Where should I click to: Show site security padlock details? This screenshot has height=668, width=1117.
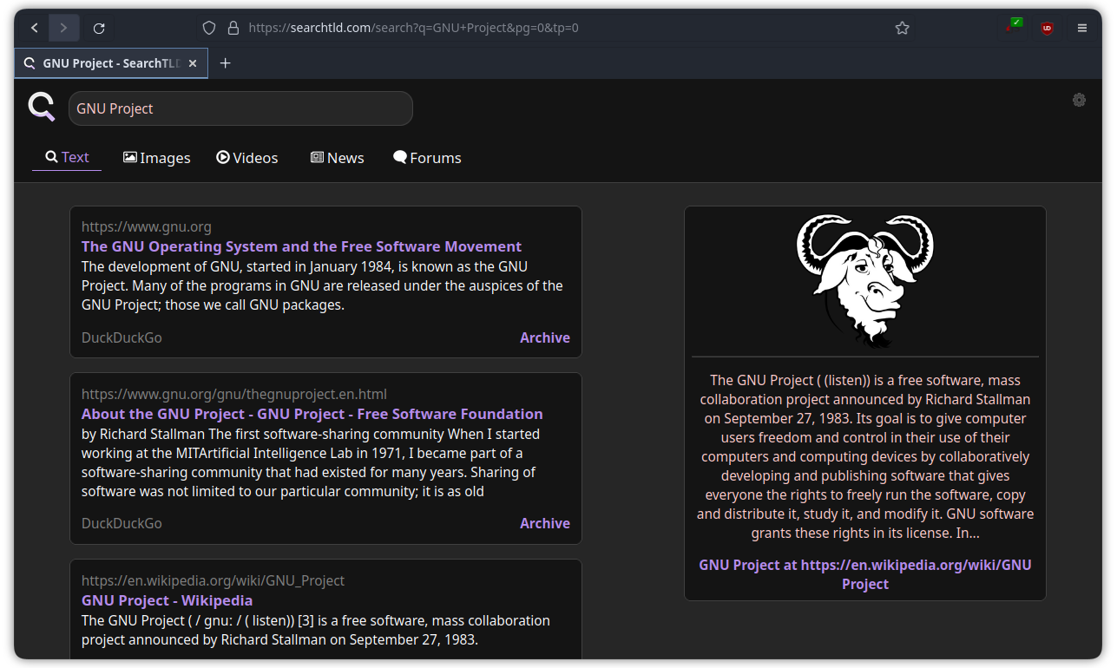[233, 28]
